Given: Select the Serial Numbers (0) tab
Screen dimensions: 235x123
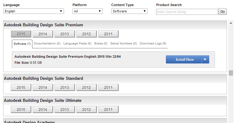Looking at the screenshot, I should coord(124,44).
